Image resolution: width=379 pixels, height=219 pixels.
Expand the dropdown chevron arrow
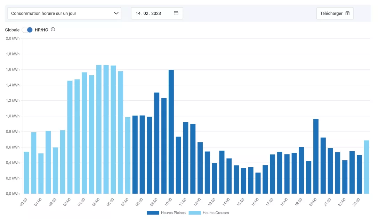(116, 13)
